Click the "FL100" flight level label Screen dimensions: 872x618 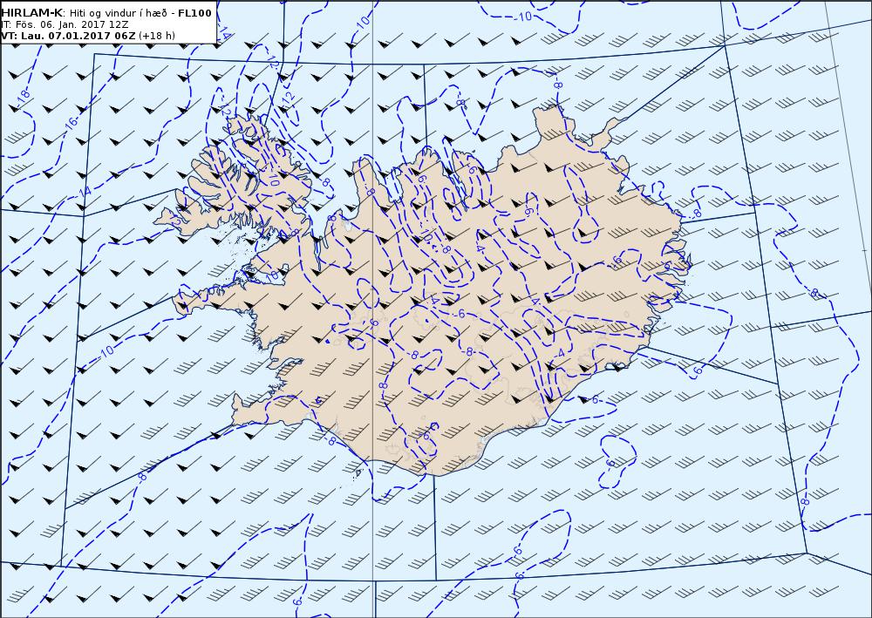[194, 13]
